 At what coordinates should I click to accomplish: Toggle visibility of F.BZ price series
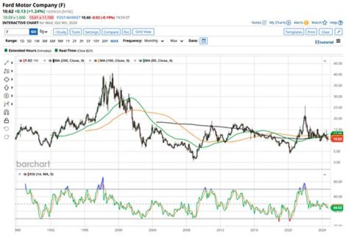coord(21,61)
